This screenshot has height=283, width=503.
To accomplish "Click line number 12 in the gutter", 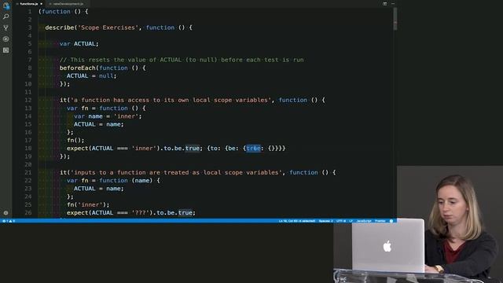I will point(28,100).
